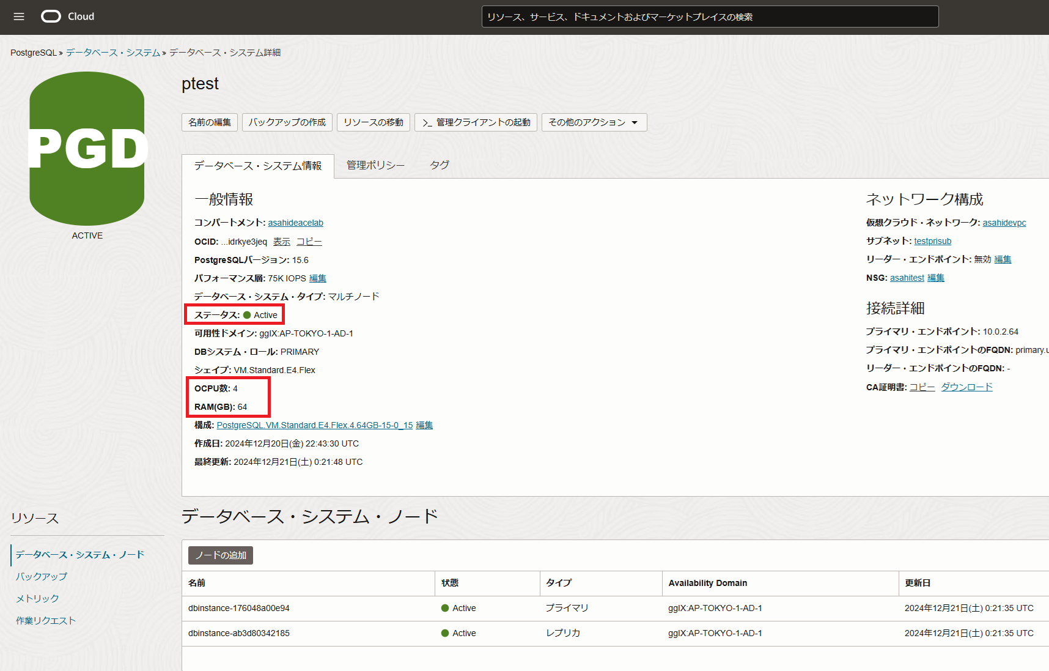Click the PGD database system icon
The width and height of the screenshot is (1049, 671).
tap(87, 149)
